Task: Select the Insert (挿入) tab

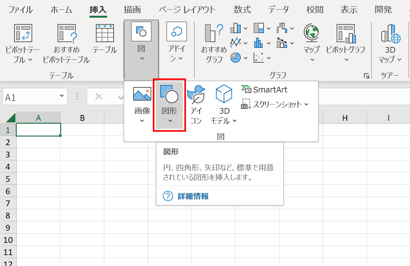Action: pos(98,10)
